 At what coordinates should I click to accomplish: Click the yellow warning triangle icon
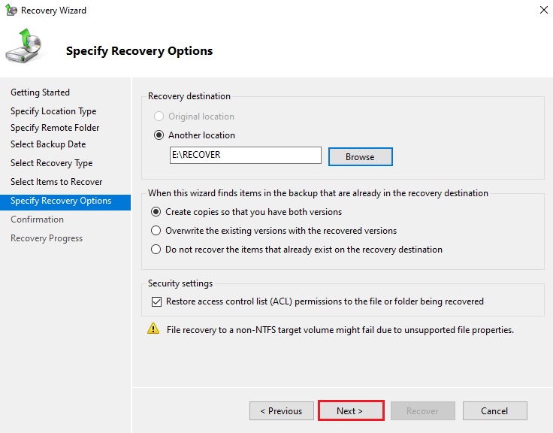click(x=153, y=329)
